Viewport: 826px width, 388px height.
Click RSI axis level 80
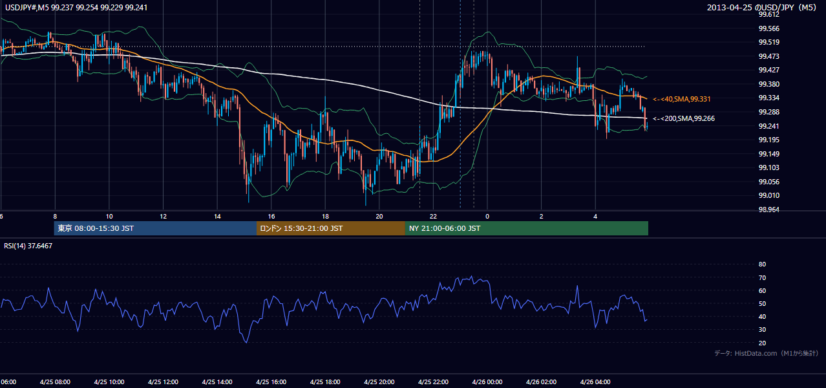point(762,264)
